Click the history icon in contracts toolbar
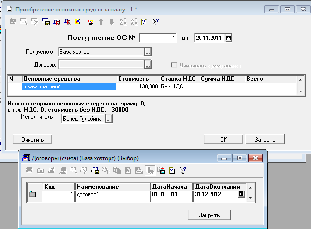Screen dimensions: 311x229 pyautogui.click(x=161, y=170)
